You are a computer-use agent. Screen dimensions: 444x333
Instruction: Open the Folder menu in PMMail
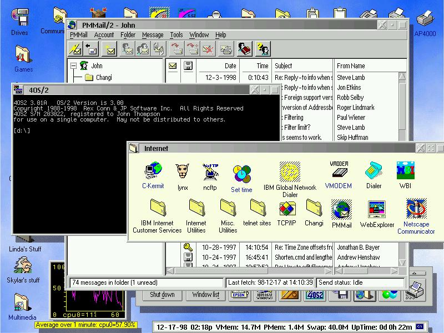point(128,35)
